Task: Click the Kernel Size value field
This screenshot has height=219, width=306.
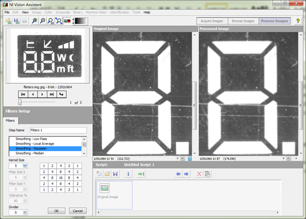Action: coord(16,166)
